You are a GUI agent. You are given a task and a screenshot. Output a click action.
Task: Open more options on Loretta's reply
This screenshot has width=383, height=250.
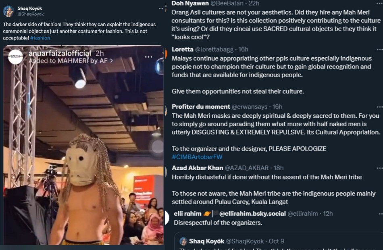tap(379, 50)
